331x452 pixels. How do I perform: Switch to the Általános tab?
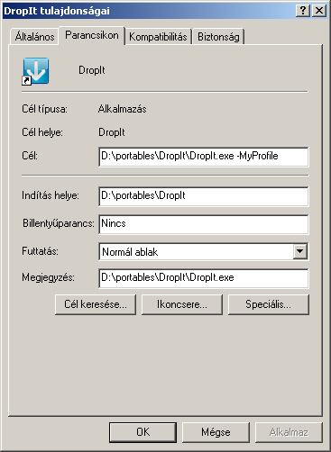click(34, 37)
